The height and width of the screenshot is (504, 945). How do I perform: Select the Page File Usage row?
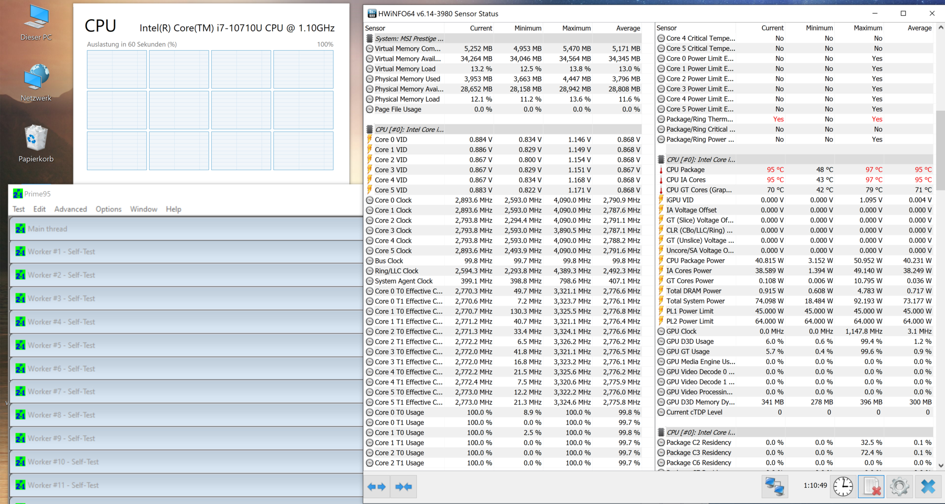click(x=503, y=109)
